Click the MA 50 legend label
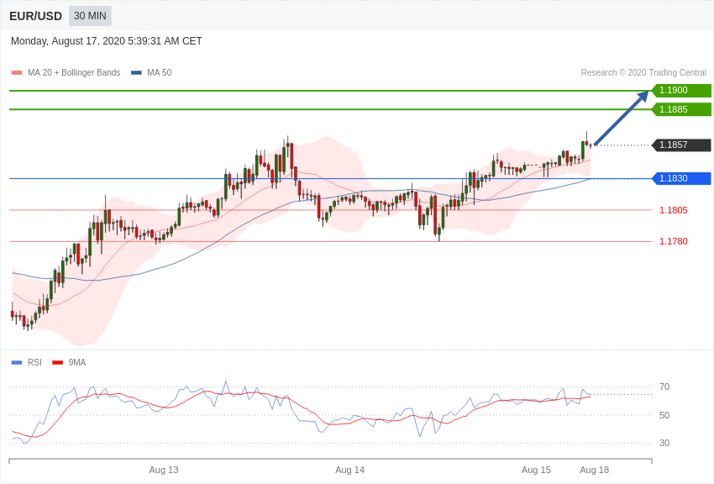 point(160,72)
